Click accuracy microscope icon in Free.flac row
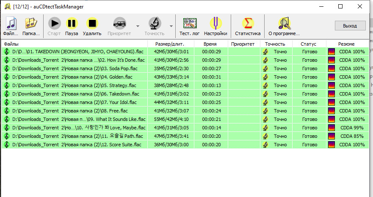This screenshot has width=373, height=197. pyautogui.click(x=265, y=111)
